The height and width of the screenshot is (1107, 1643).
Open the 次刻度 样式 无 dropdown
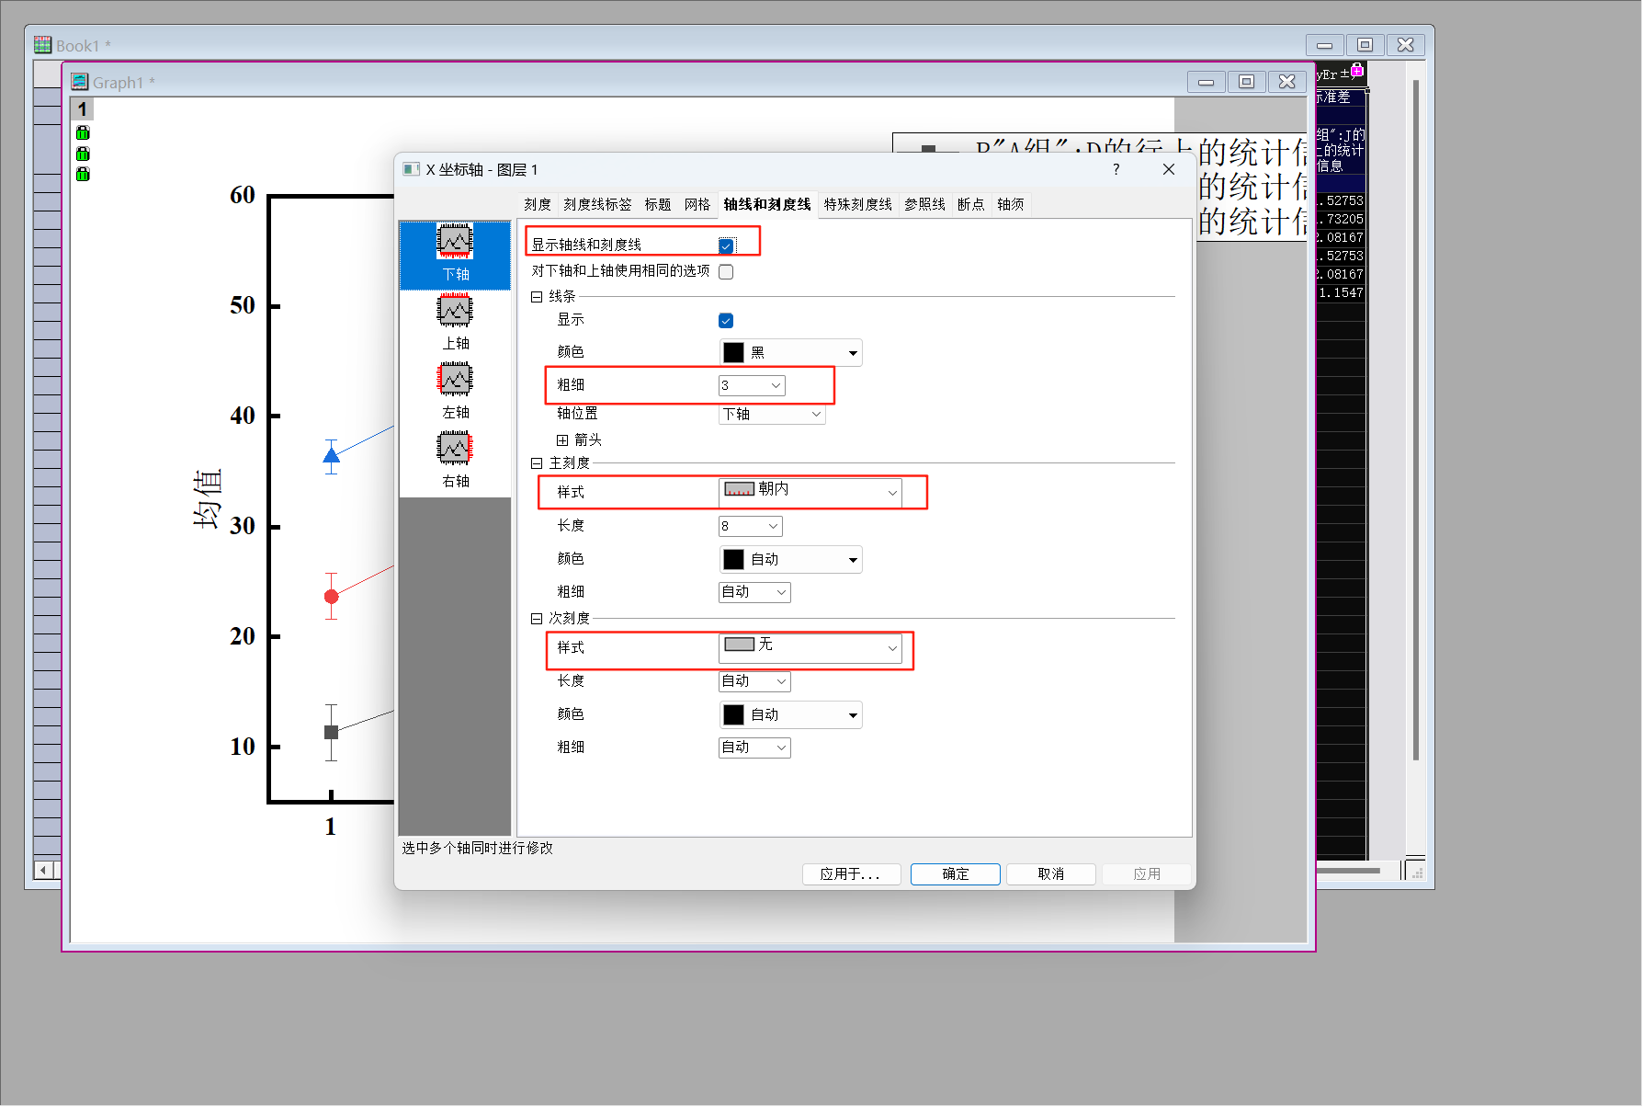coord(810,648)
